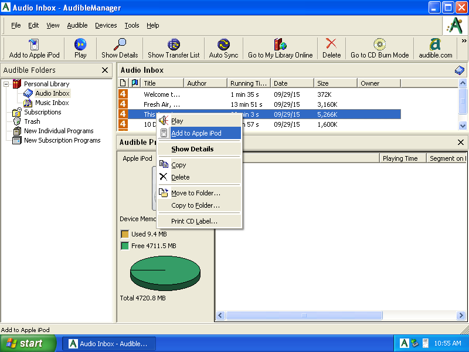Viewport: 469px width, 352px height.
Task: Sort inbox by Title column header
Action: tap(162, 83)
